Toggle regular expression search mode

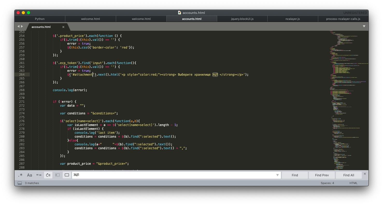click(x=20, y=175)
